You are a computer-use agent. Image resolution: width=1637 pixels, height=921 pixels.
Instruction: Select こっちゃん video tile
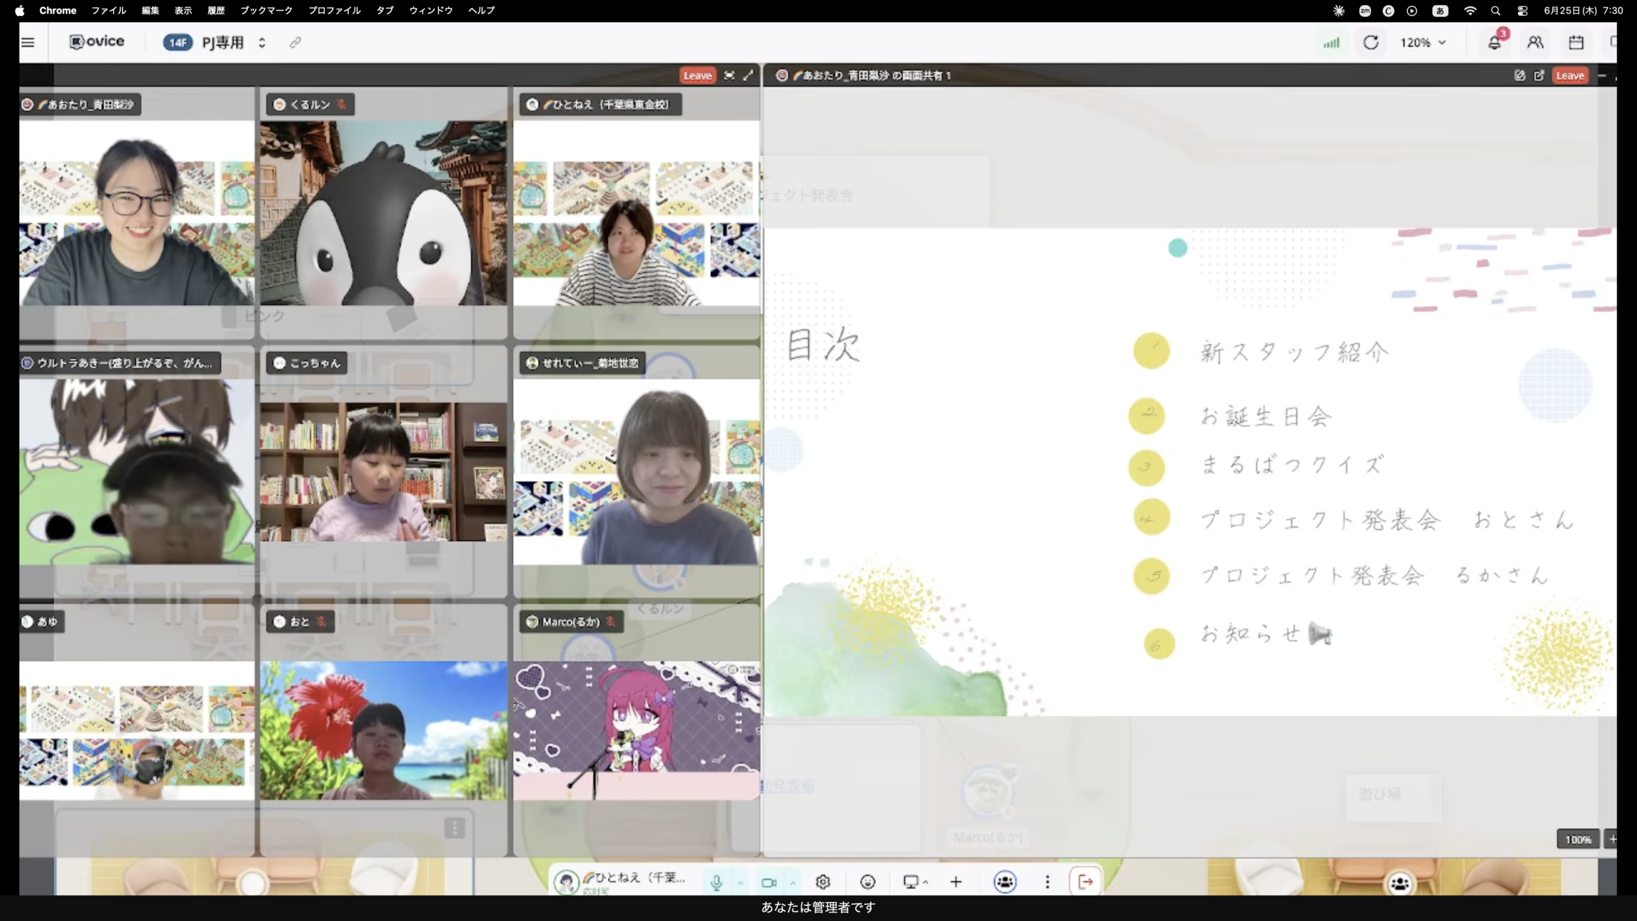[x=383, y=472]
